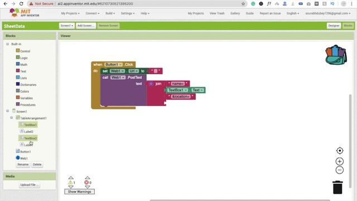Open the Text property dropdown
Image resolution: width=357 pixels, height=201 pixels.
click(197, 90)
